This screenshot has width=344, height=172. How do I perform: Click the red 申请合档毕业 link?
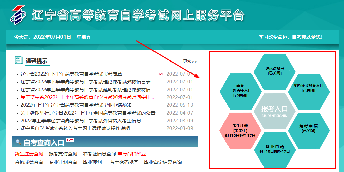click(132, 154)
